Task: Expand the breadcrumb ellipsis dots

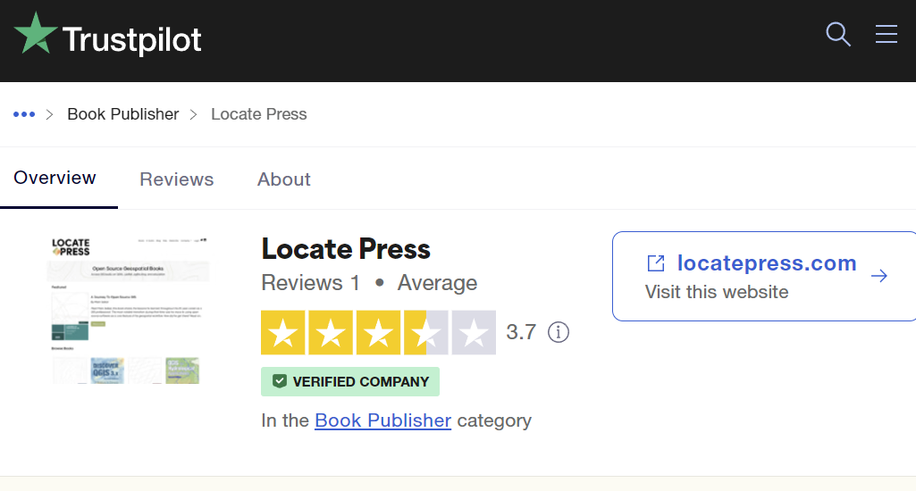Action: [x=24, y=114]
